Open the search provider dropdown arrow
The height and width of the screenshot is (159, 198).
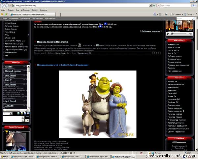click(x=196, y=5)
